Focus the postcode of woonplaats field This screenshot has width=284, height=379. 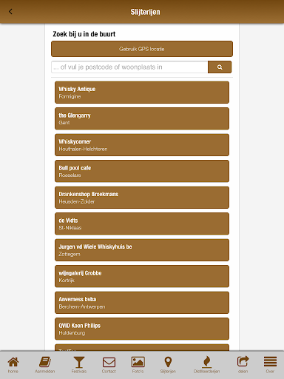coord(129,67)
